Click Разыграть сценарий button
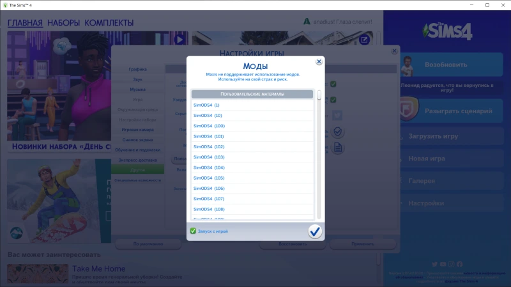 [452, 111]
